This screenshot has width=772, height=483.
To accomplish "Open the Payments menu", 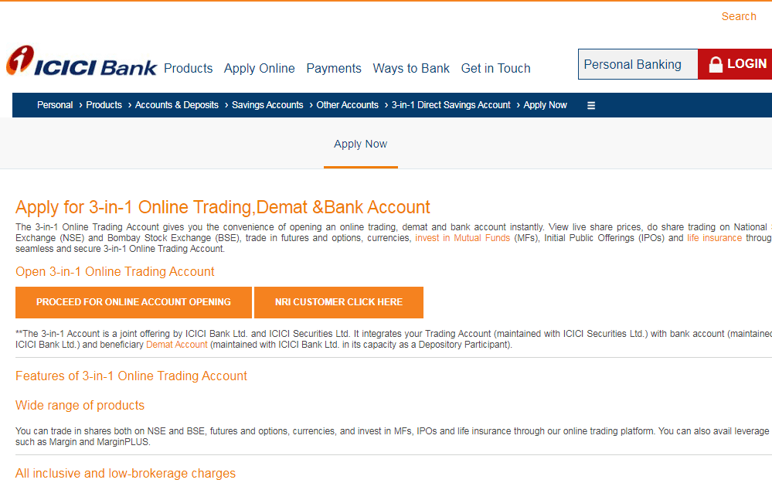I will point(334,69).
